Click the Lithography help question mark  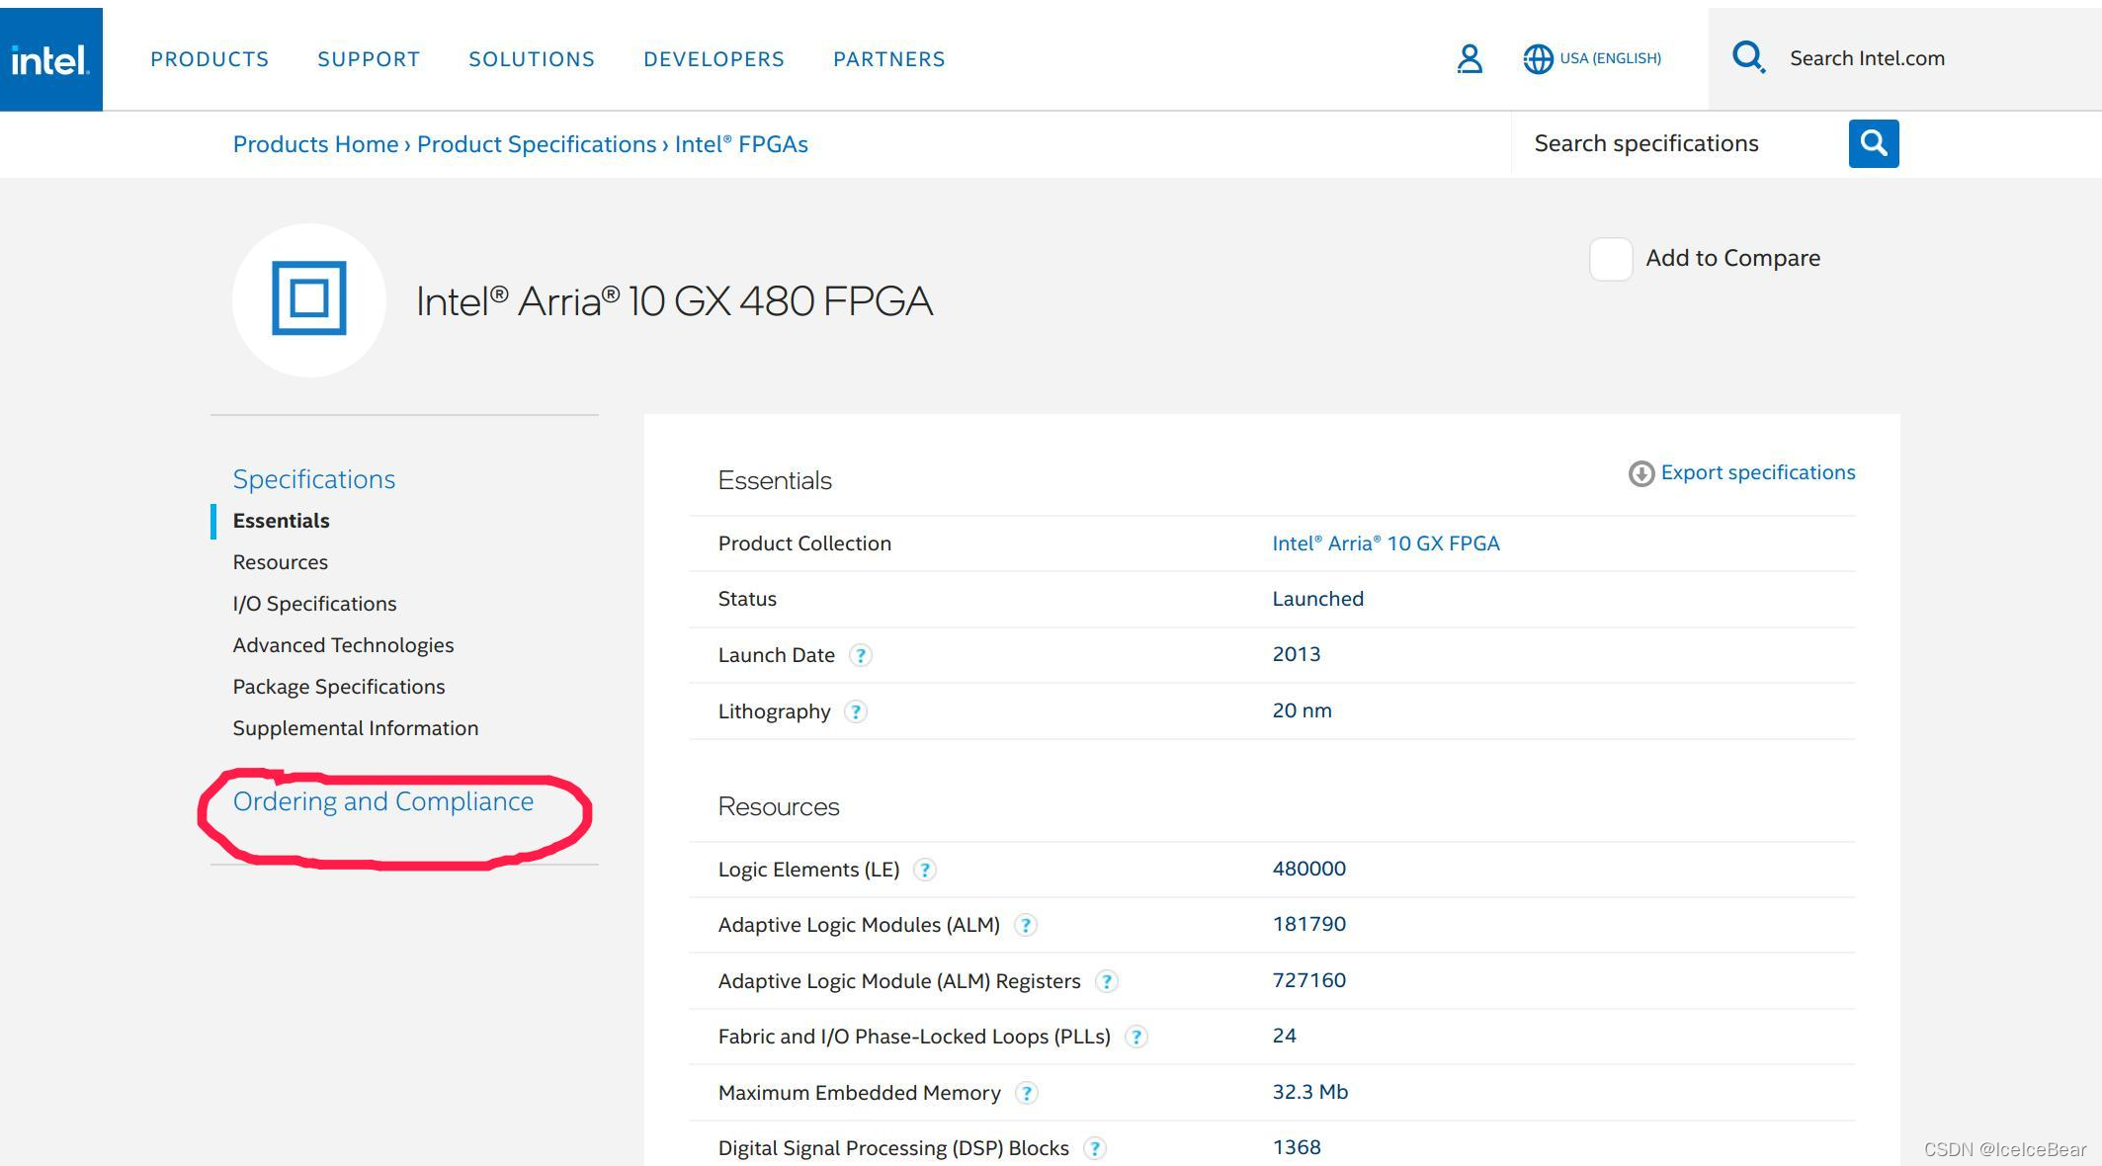[856, 711]
